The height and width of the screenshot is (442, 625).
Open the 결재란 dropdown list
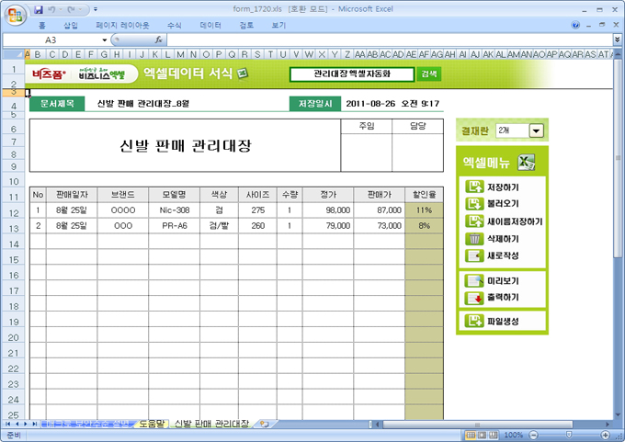coord(536,131)
